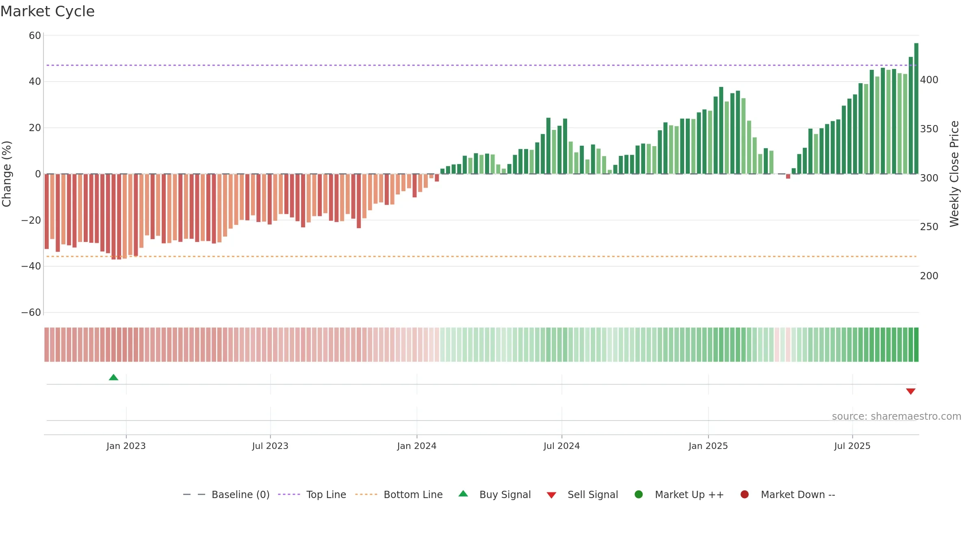The image size is (975, 548).
Task: Click the gray dashed baseline legend swatch
Action: 194,494
